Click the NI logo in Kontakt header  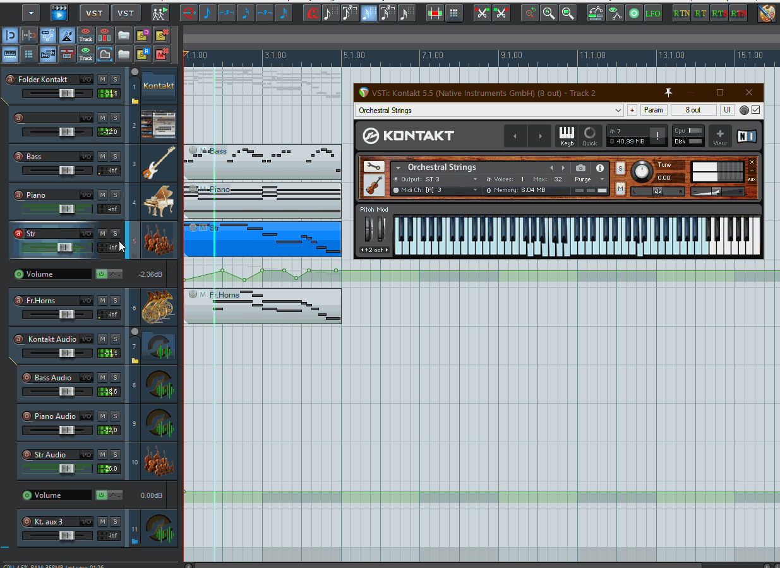tap(747, 136)
